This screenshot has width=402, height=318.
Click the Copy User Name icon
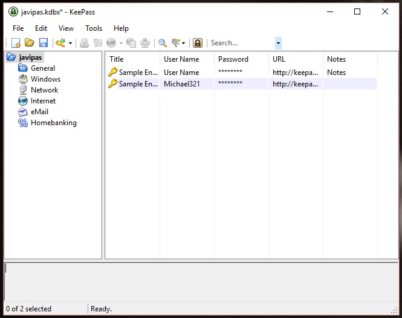click(x=84, y=43)
